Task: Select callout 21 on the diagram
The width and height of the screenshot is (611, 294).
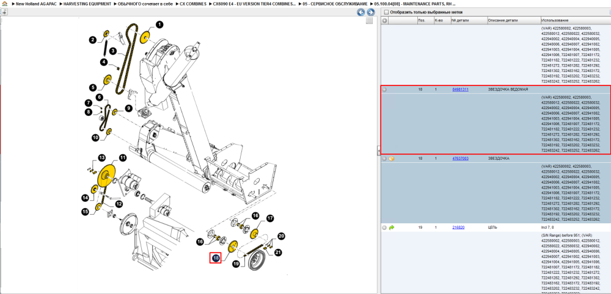Action: click(278, 253)
